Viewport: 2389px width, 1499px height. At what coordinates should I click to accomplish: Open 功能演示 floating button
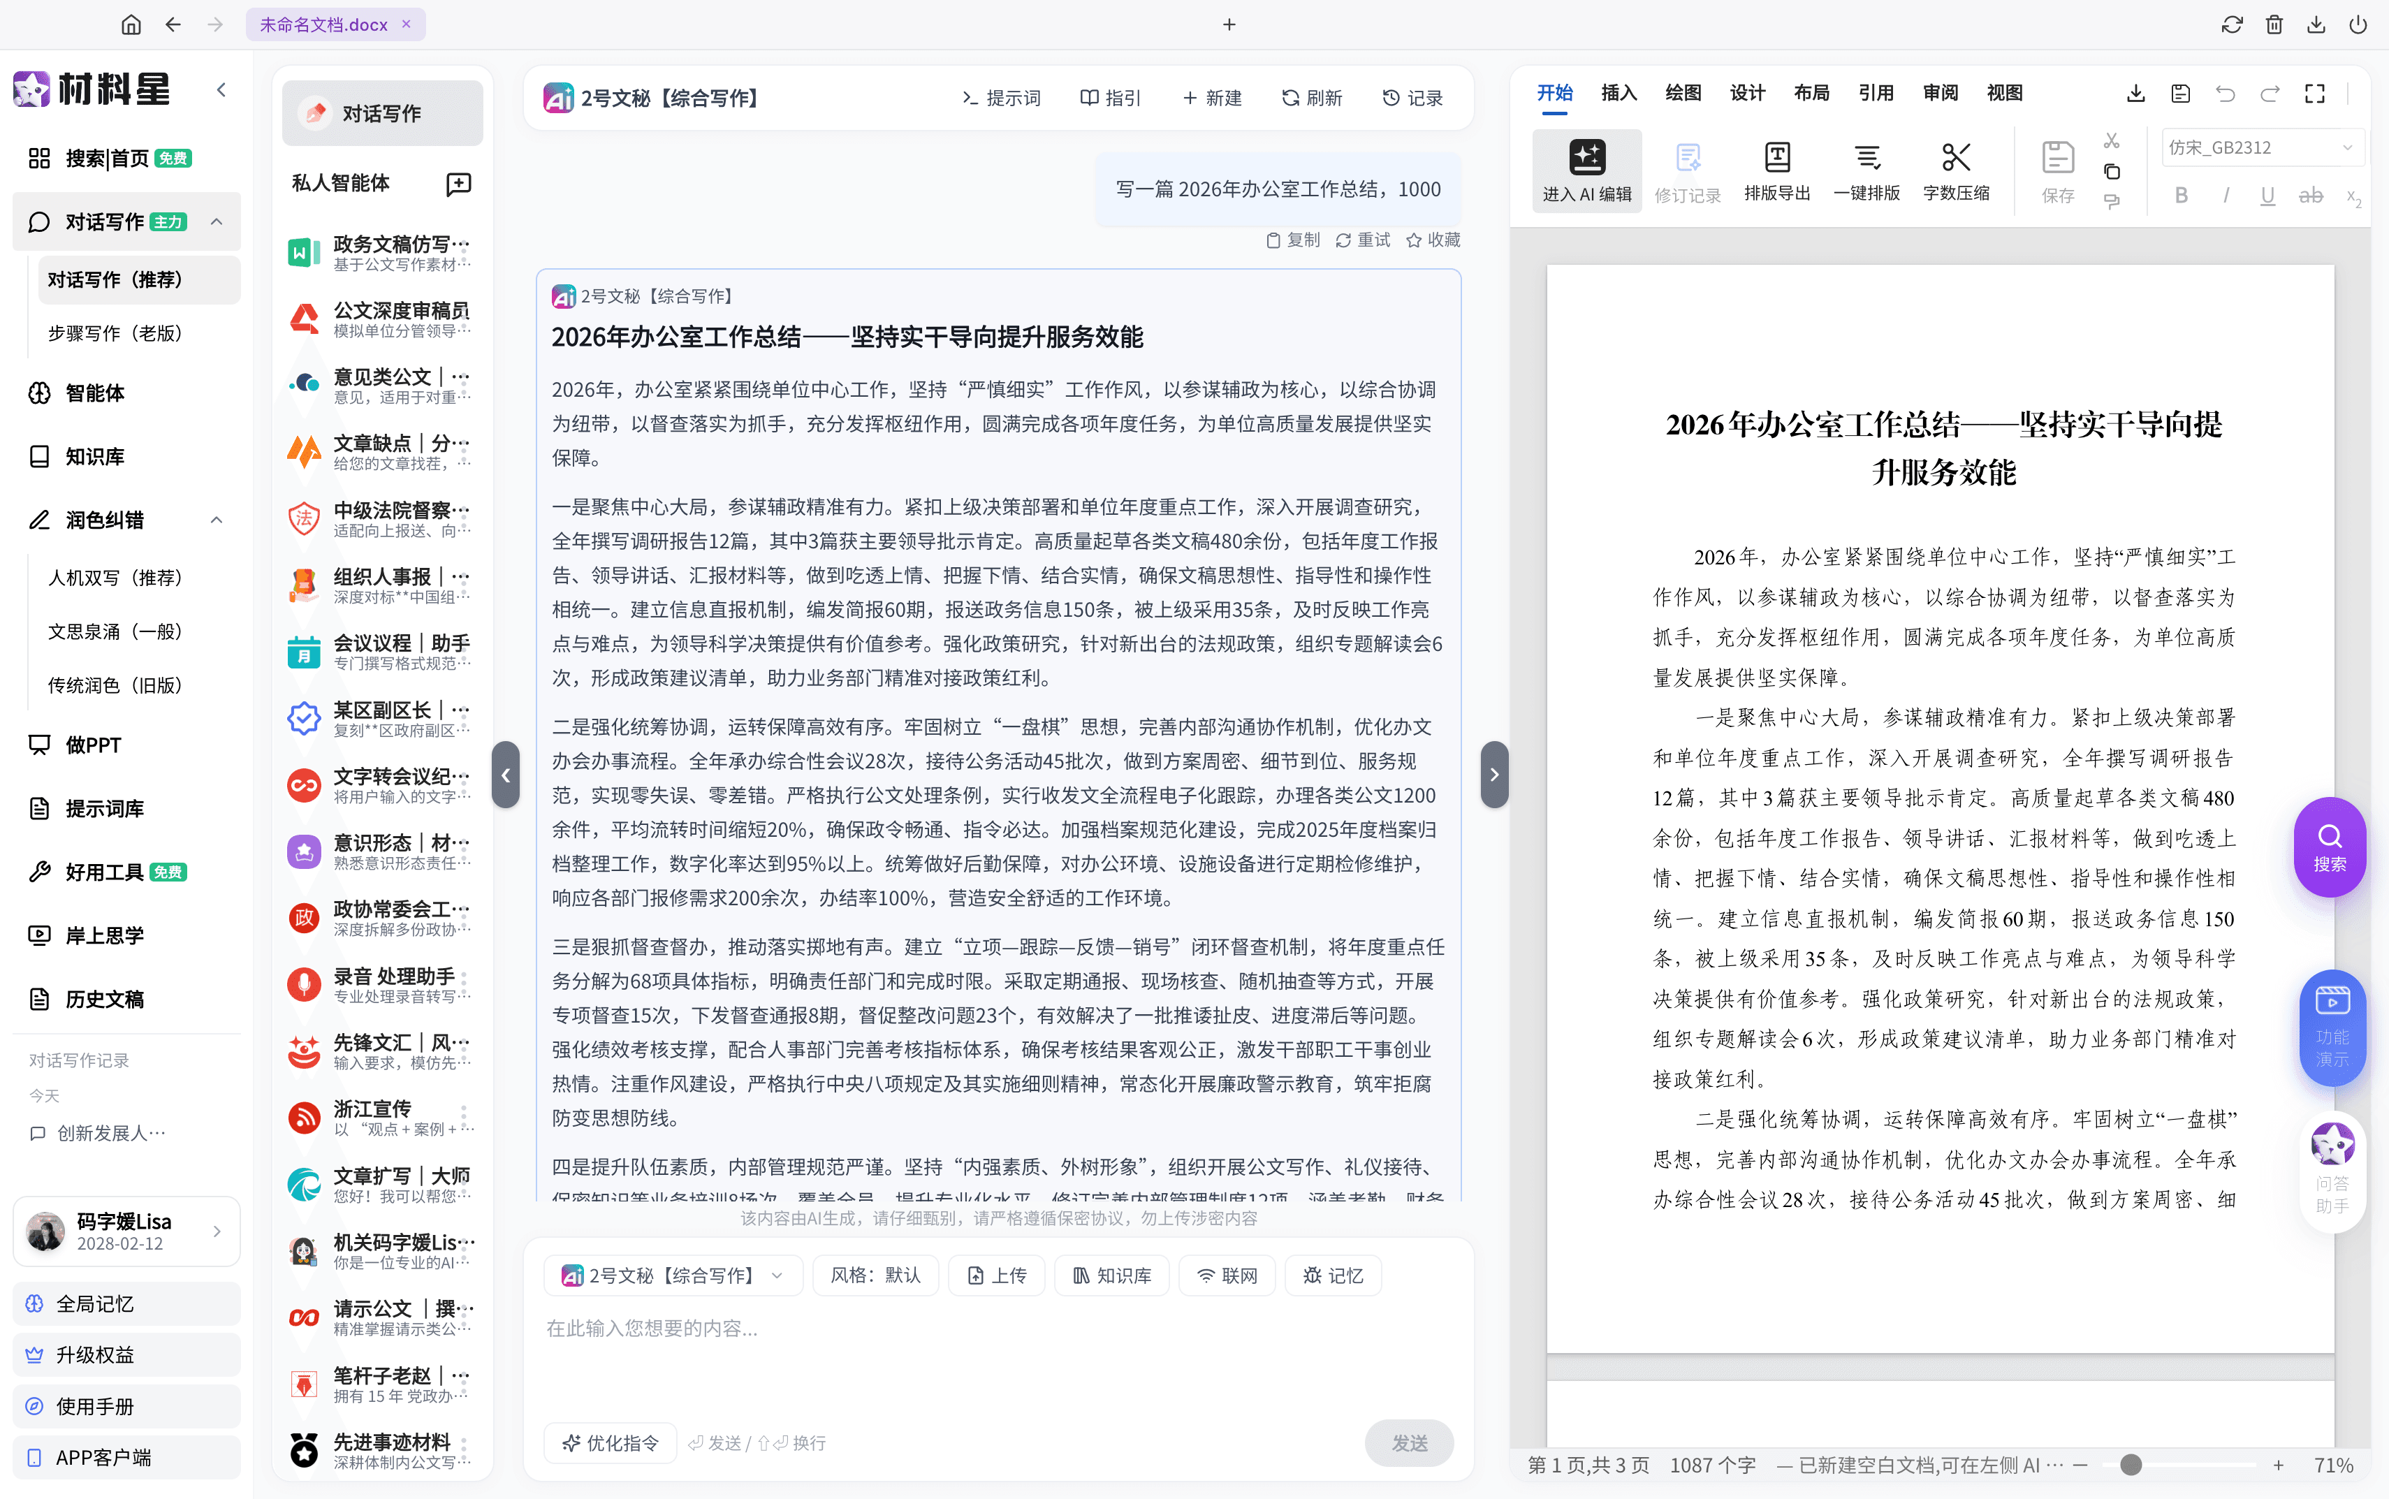2332,1027
